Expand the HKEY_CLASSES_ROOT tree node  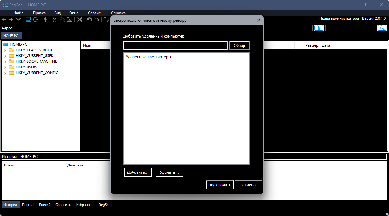pos(5,50)
